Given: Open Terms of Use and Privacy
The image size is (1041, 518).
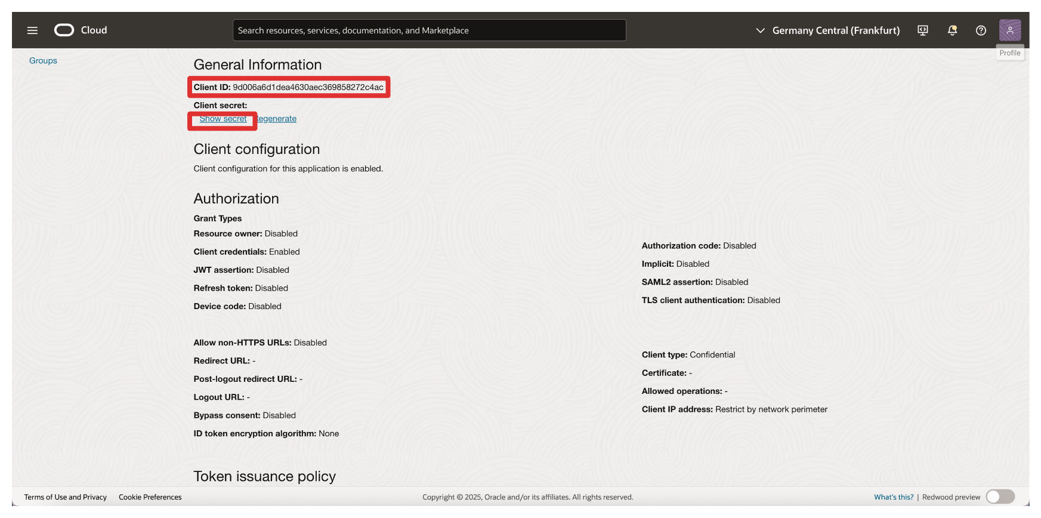Looking at the screenshot, I should pos(65,497).
